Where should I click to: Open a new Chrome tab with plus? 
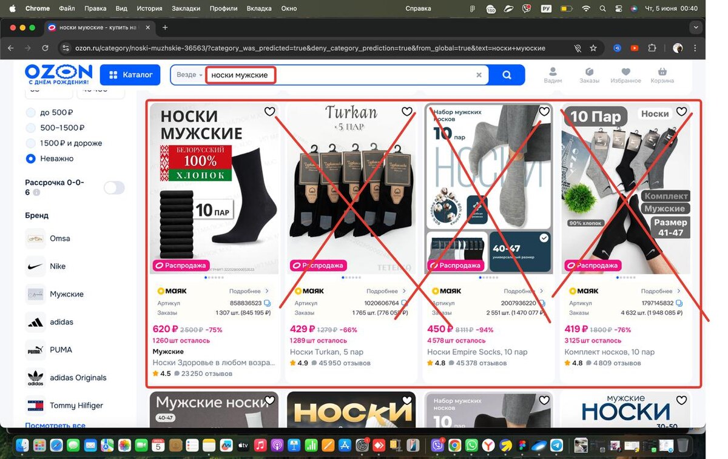click(x=165, y=27)
